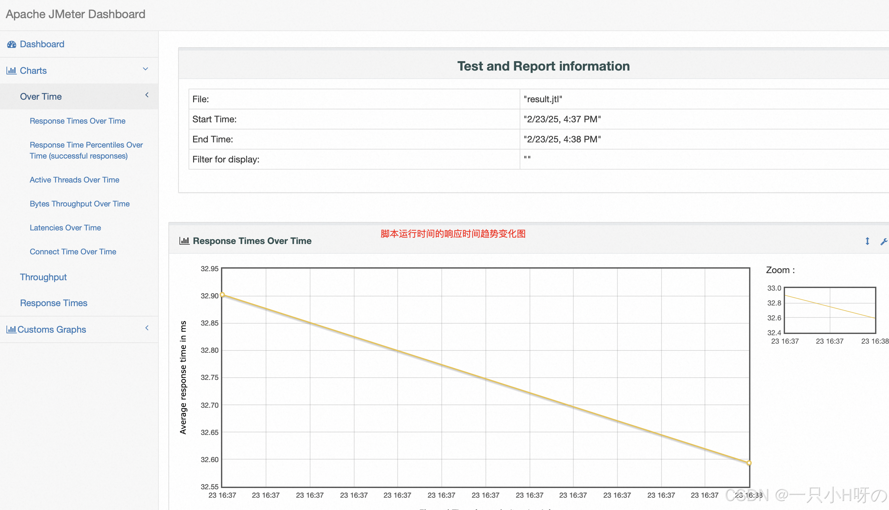Open the Throughput menu section
Screen dimensions: 889x510
[x=43, y=277]
